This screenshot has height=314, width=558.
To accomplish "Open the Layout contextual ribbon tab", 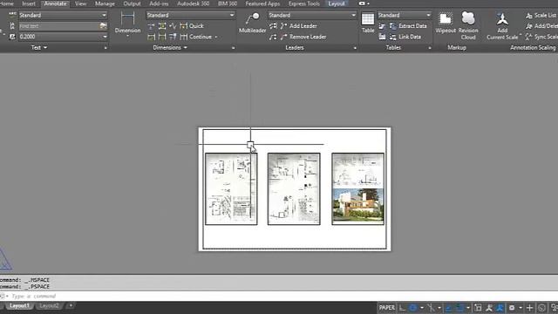I will 337,3.
